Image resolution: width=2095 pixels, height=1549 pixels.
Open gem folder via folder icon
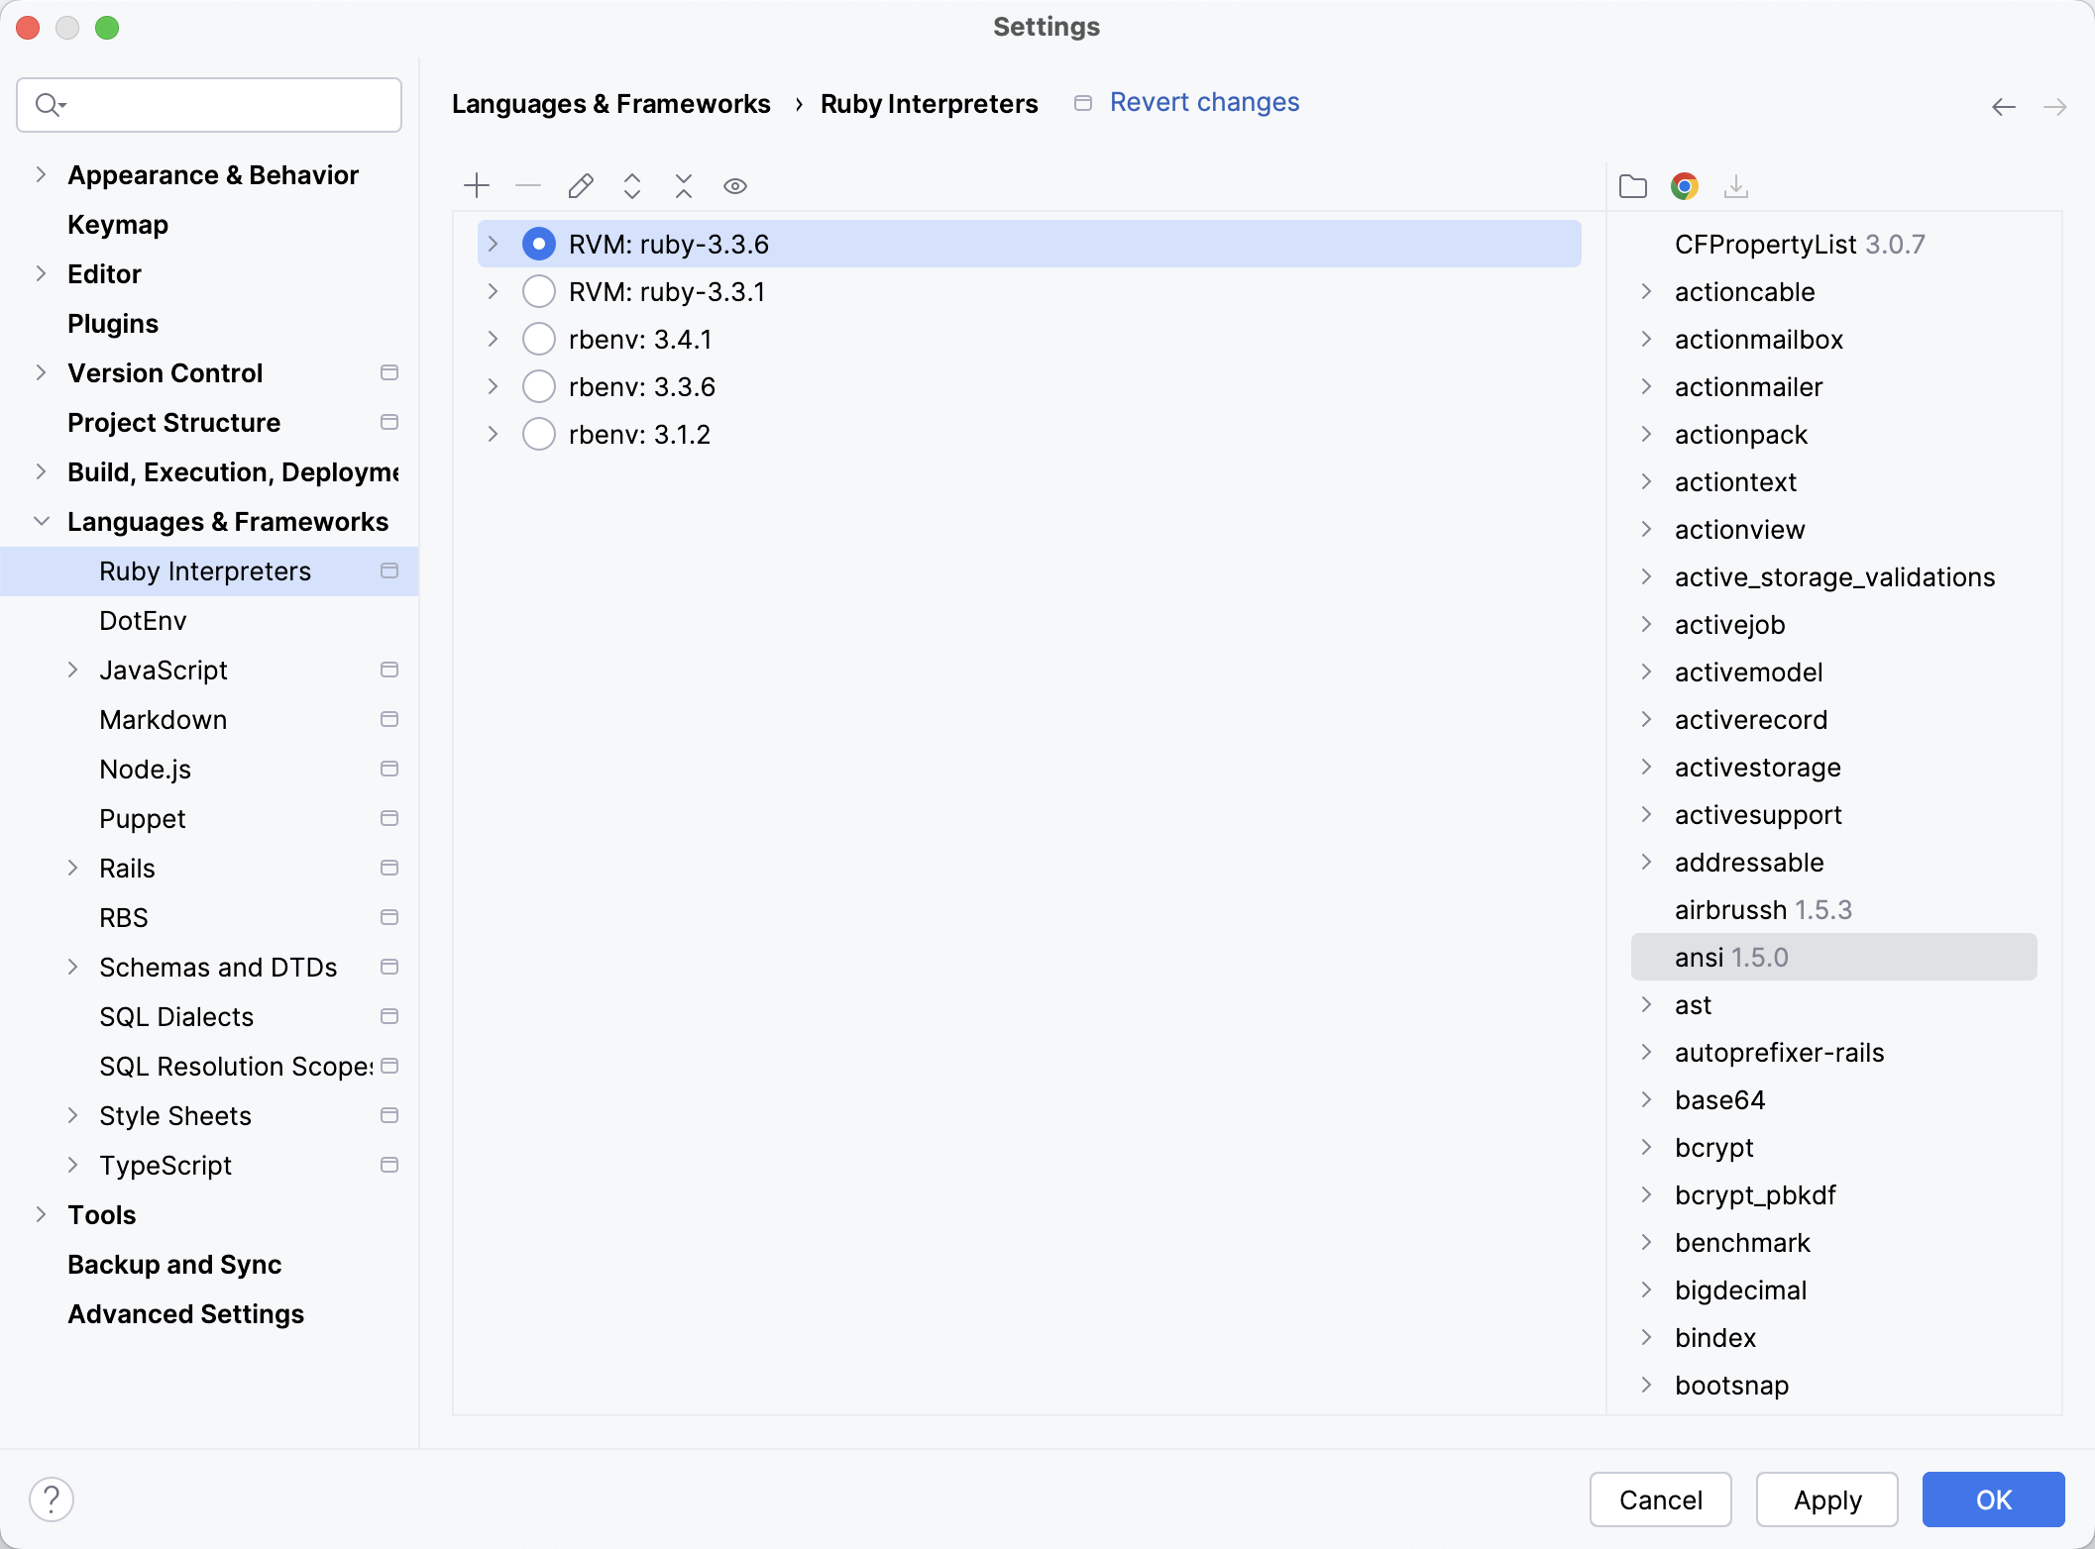tap(1632, 186)
